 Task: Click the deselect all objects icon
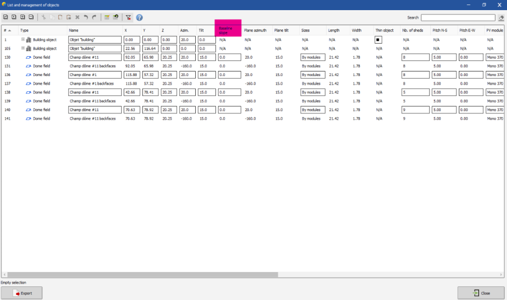click(x=14, y=17)
